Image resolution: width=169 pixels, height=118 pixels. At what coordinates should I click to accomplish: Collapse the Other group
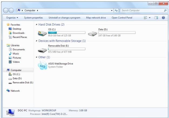pyautogui.click(x=36, y=57)
